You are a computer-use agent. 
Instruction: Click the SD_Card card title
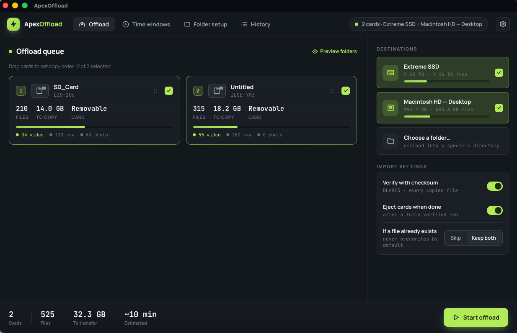click(x=66, y=87)
